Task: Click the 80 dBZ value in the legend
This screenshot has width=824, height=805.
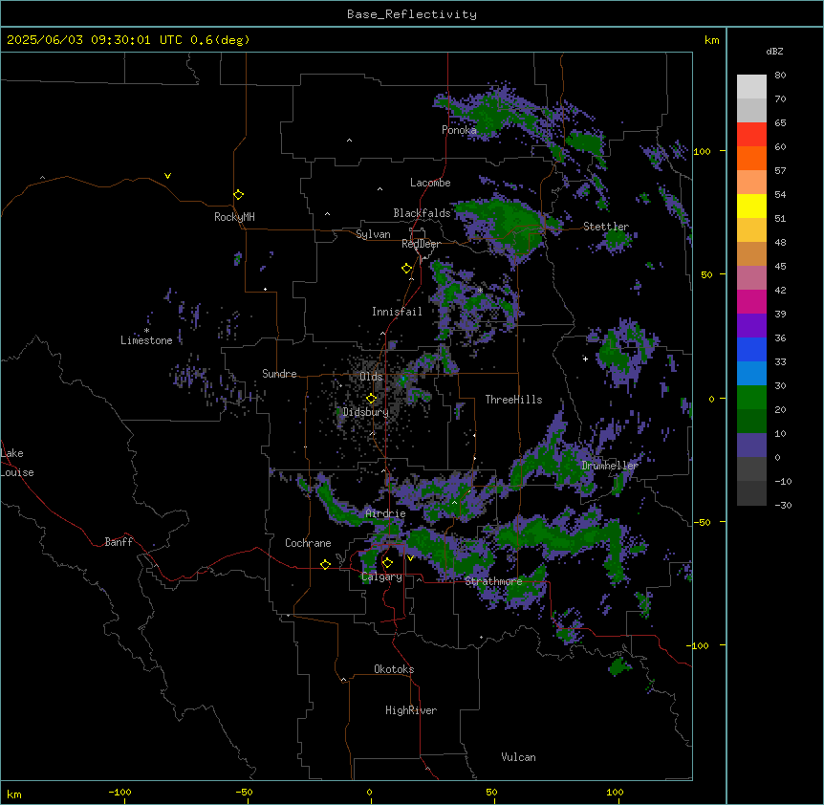Action: [x=780, y=76]
